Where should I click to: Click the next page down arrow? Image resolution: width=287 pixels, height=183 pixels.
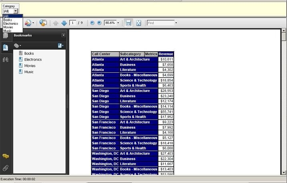[64, 23]
